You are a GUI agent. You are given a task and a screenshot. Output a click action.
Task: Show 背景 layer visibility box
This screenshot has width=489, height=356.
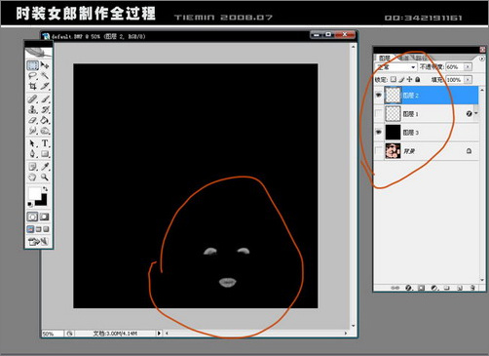tap(379, 150)
